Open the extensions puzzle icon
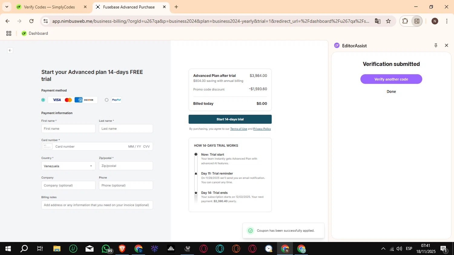The image size is (454, 255). pyautogui.click(x=405, y=21)
